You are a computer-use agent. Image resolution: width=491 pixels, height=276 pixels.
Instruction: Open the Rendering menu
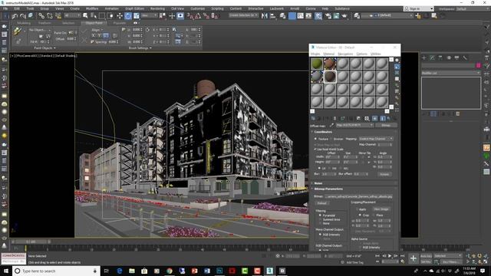pyautogui.click(x=157, y=8)
